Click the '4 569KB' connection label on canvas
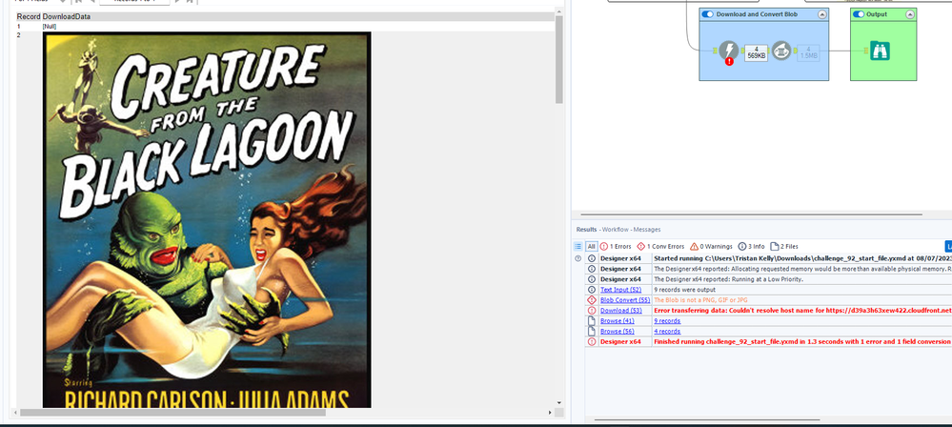This screenshot has width=952, height=427. [x=756, y=52]
